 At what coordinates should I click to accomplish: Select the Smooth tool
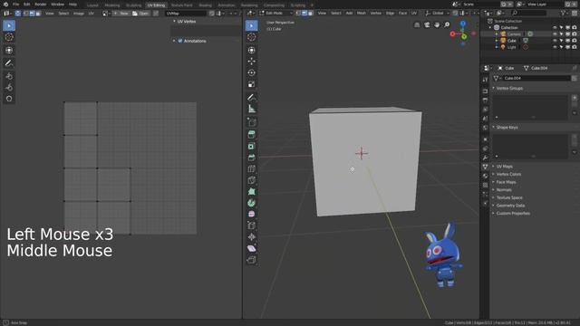coord(252,214)
